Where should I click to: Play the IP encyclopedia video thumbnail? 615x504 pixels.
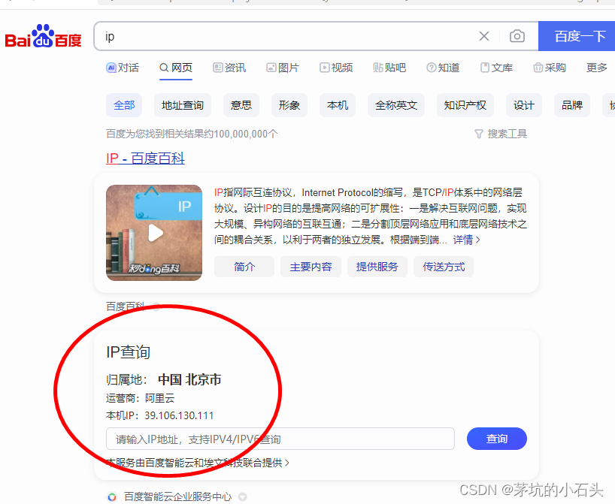click(154, 233)
